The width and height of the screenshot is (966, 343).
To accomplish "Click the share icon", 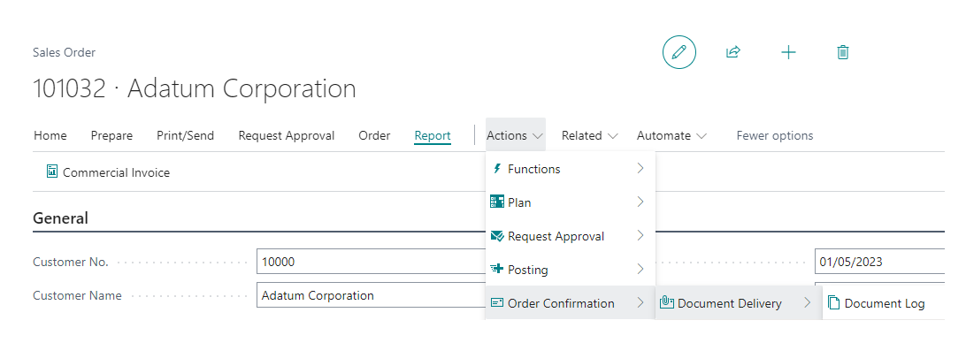I will (732, 52).
